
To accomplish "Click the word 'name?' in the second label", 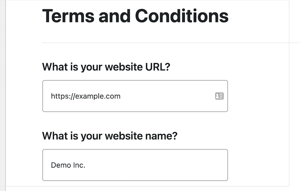I will tap(161, 136).
